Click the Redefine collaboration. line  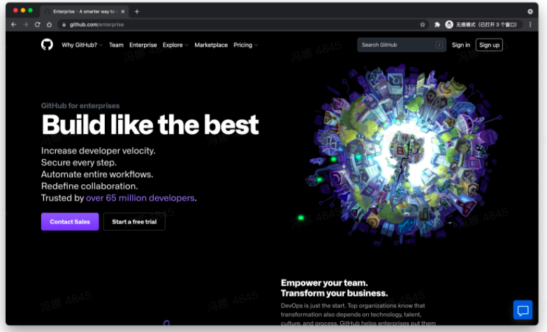(x=89, y=186)
